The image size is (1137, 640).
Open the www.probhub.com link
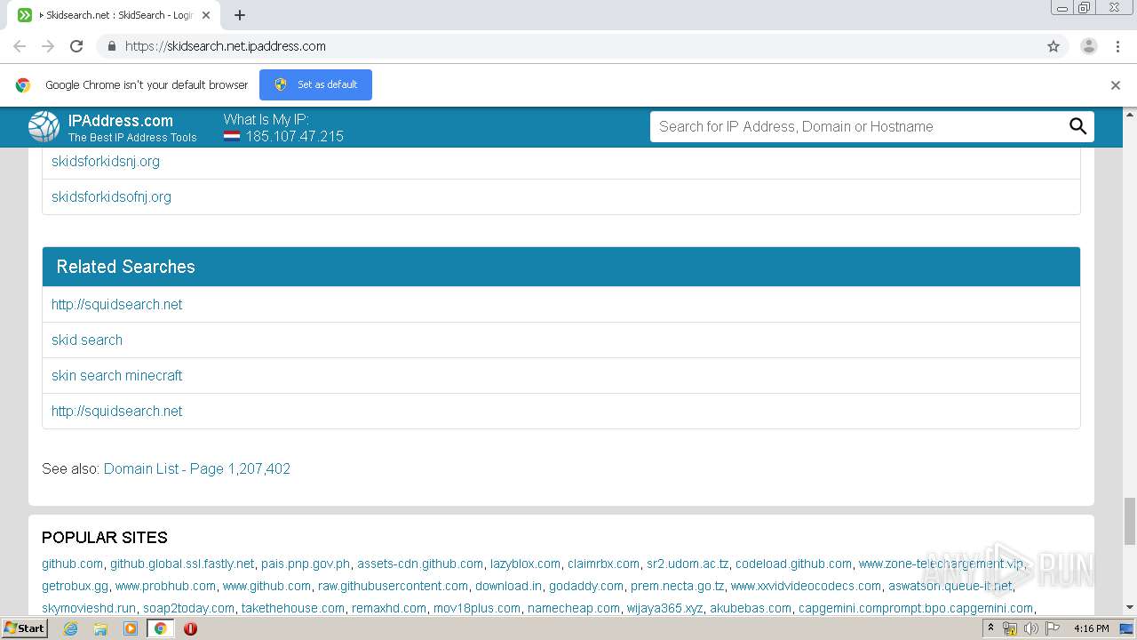pos(165,586)
